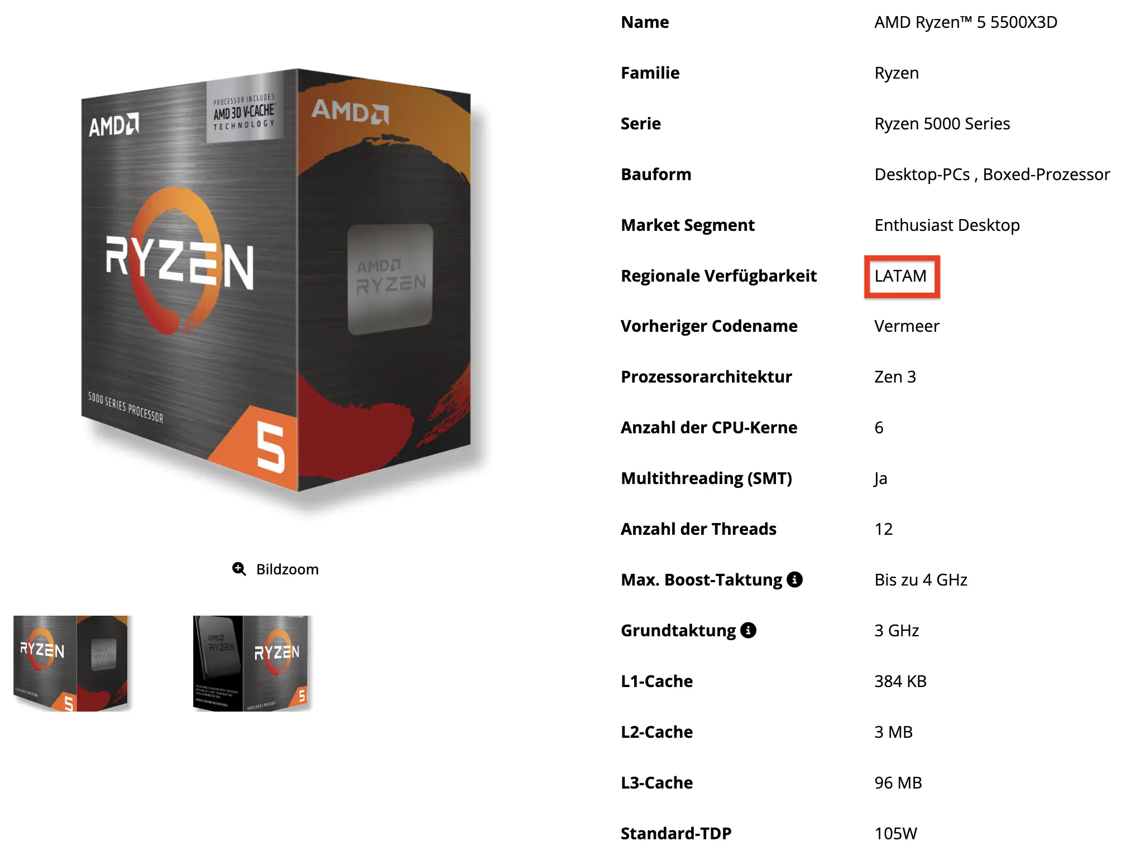This screenshot has height=851, width=1131.
Task: Click the Bildzoom magnifier icon
Action: pyautogui.click(x=239, y=569)
